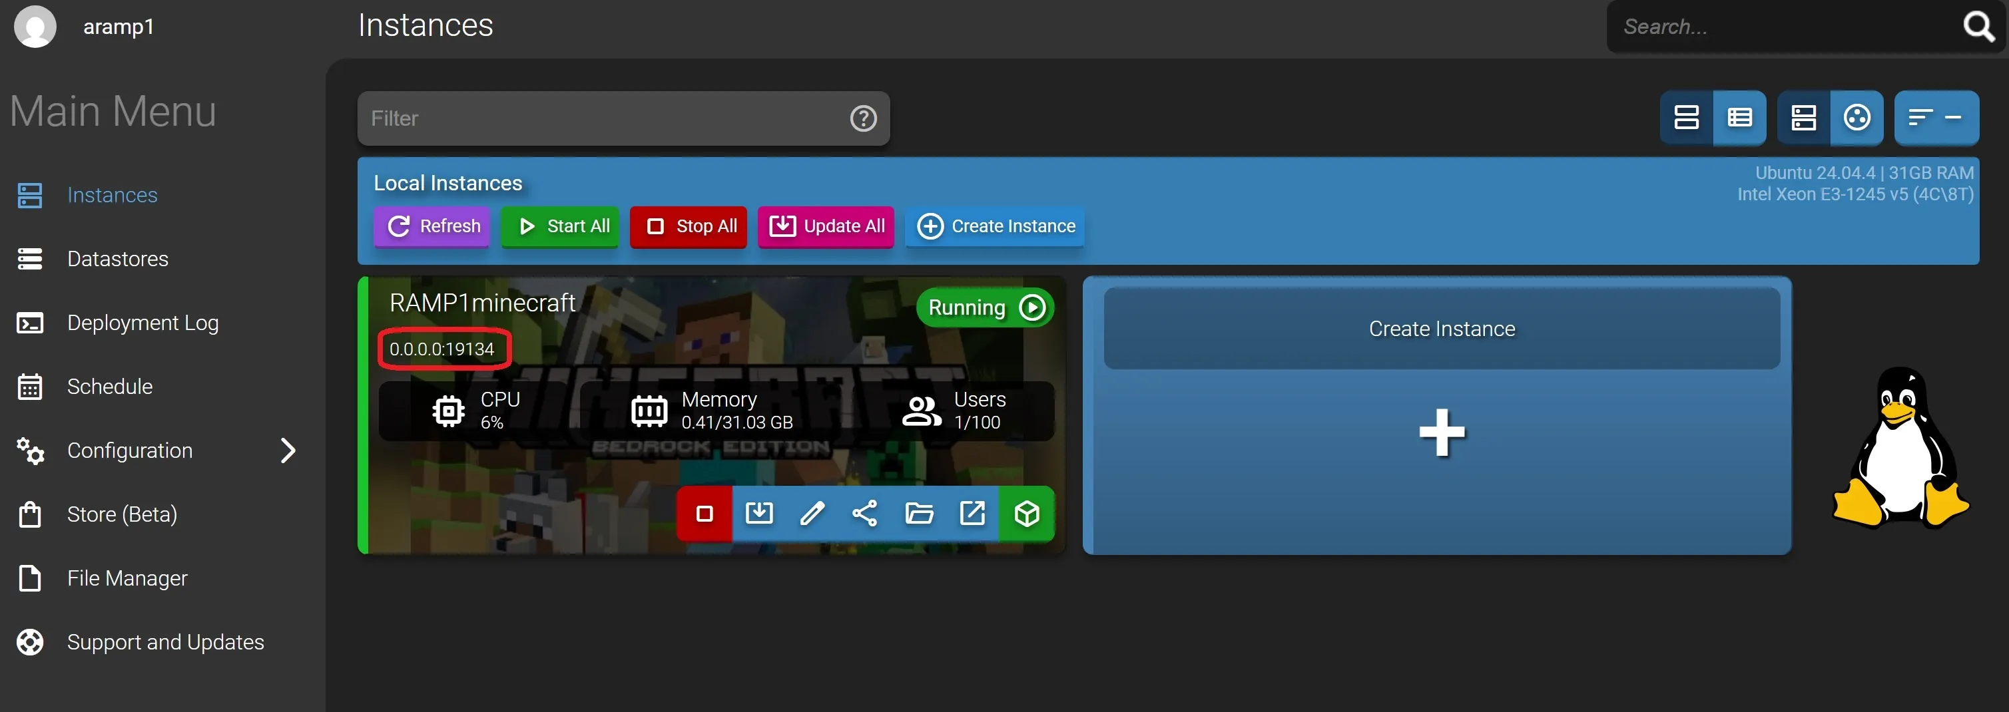Click Create Instance in Local Instances bar
This screenshot has width=2009, height=712.
pyautogui.click(x=995, y=226)
